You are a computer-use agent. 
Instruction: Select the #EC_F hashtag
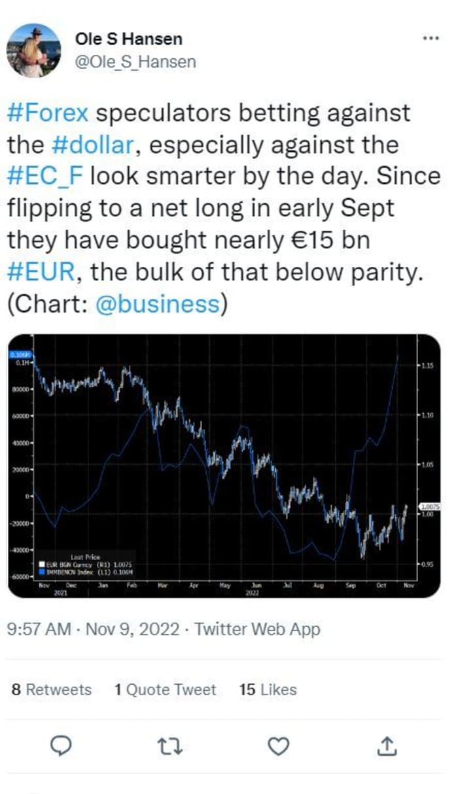(45, 178)
